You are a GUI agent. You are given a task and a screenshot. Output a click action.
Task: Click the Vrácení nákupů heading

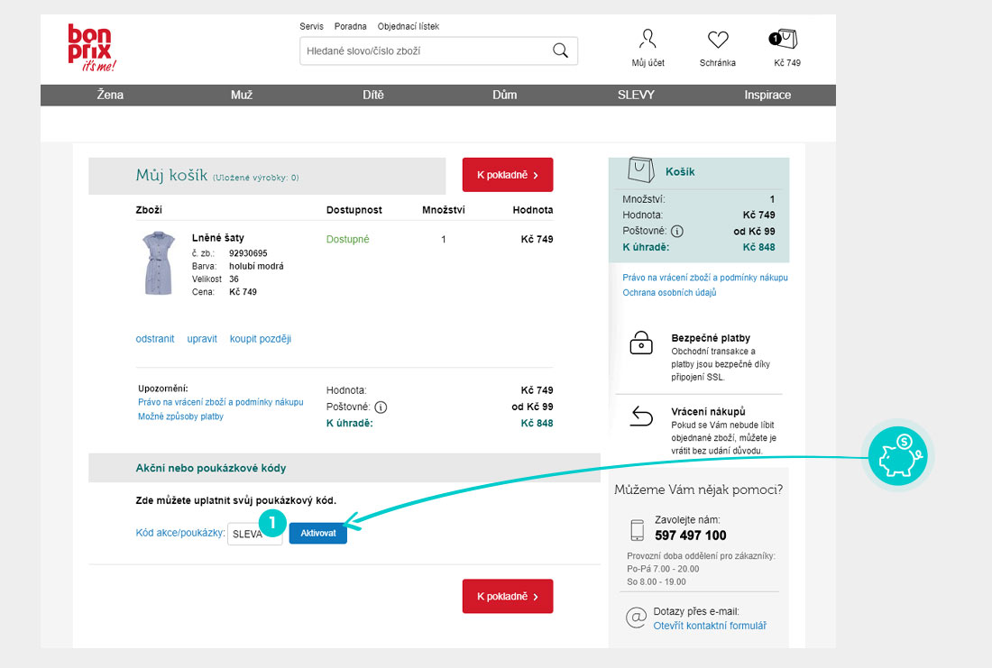(708, 411)
